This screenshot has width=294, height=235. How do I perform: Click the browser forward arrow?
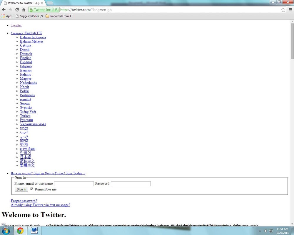pyautogui.click(x=10, y=10)
